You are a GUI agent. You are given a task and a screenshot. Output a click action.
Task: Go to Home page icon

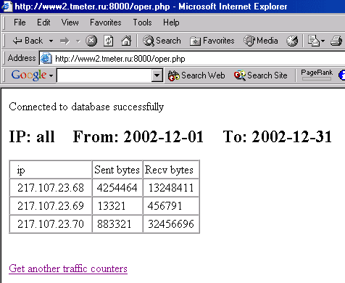(126, 41)
